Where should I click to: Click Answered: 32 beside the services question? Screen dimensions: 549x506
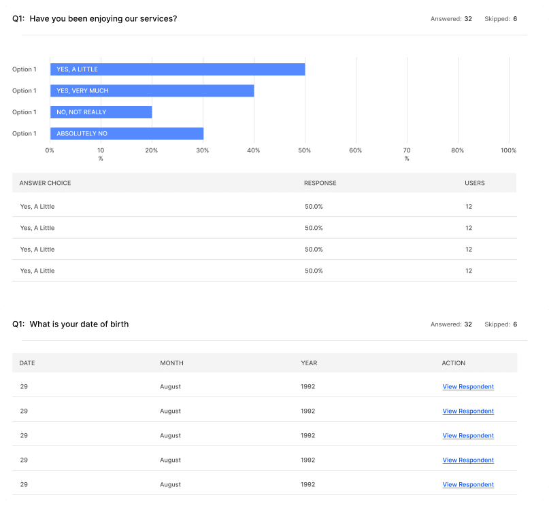pyautogui.click(x=451, y=19)
